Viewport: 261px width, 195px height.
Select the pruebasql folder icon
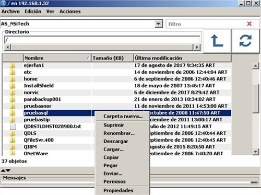[13, 113]
